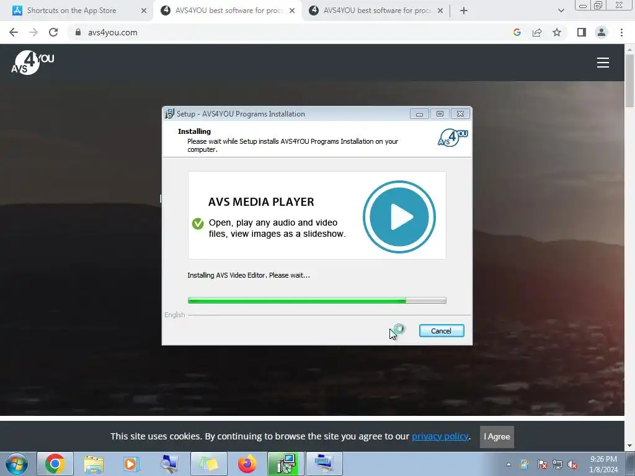Close the third AVS4YOU tab

coord(440,11)
